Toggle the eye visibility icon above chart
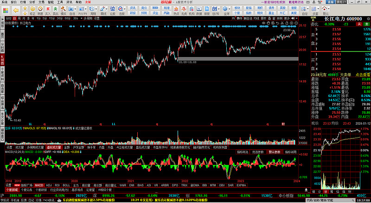The height and width of the screenshot is (203, 371). 263,23
